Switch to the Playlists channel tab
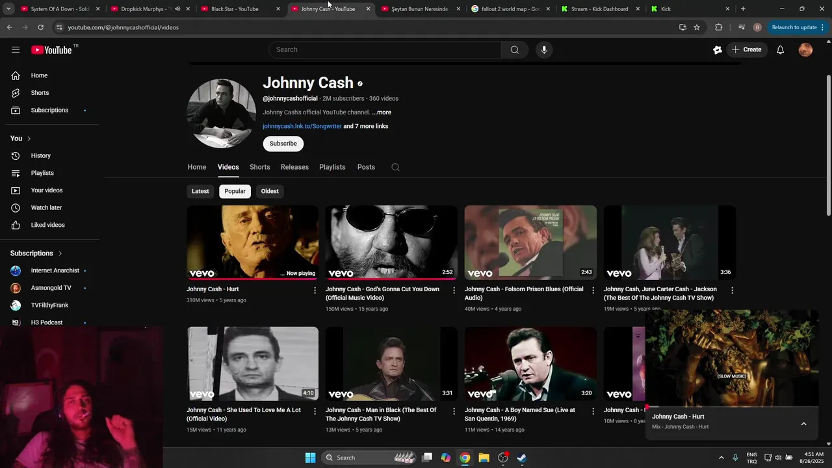Image resolution: width=832 pixels, height=468 pixels. [332, 167]
